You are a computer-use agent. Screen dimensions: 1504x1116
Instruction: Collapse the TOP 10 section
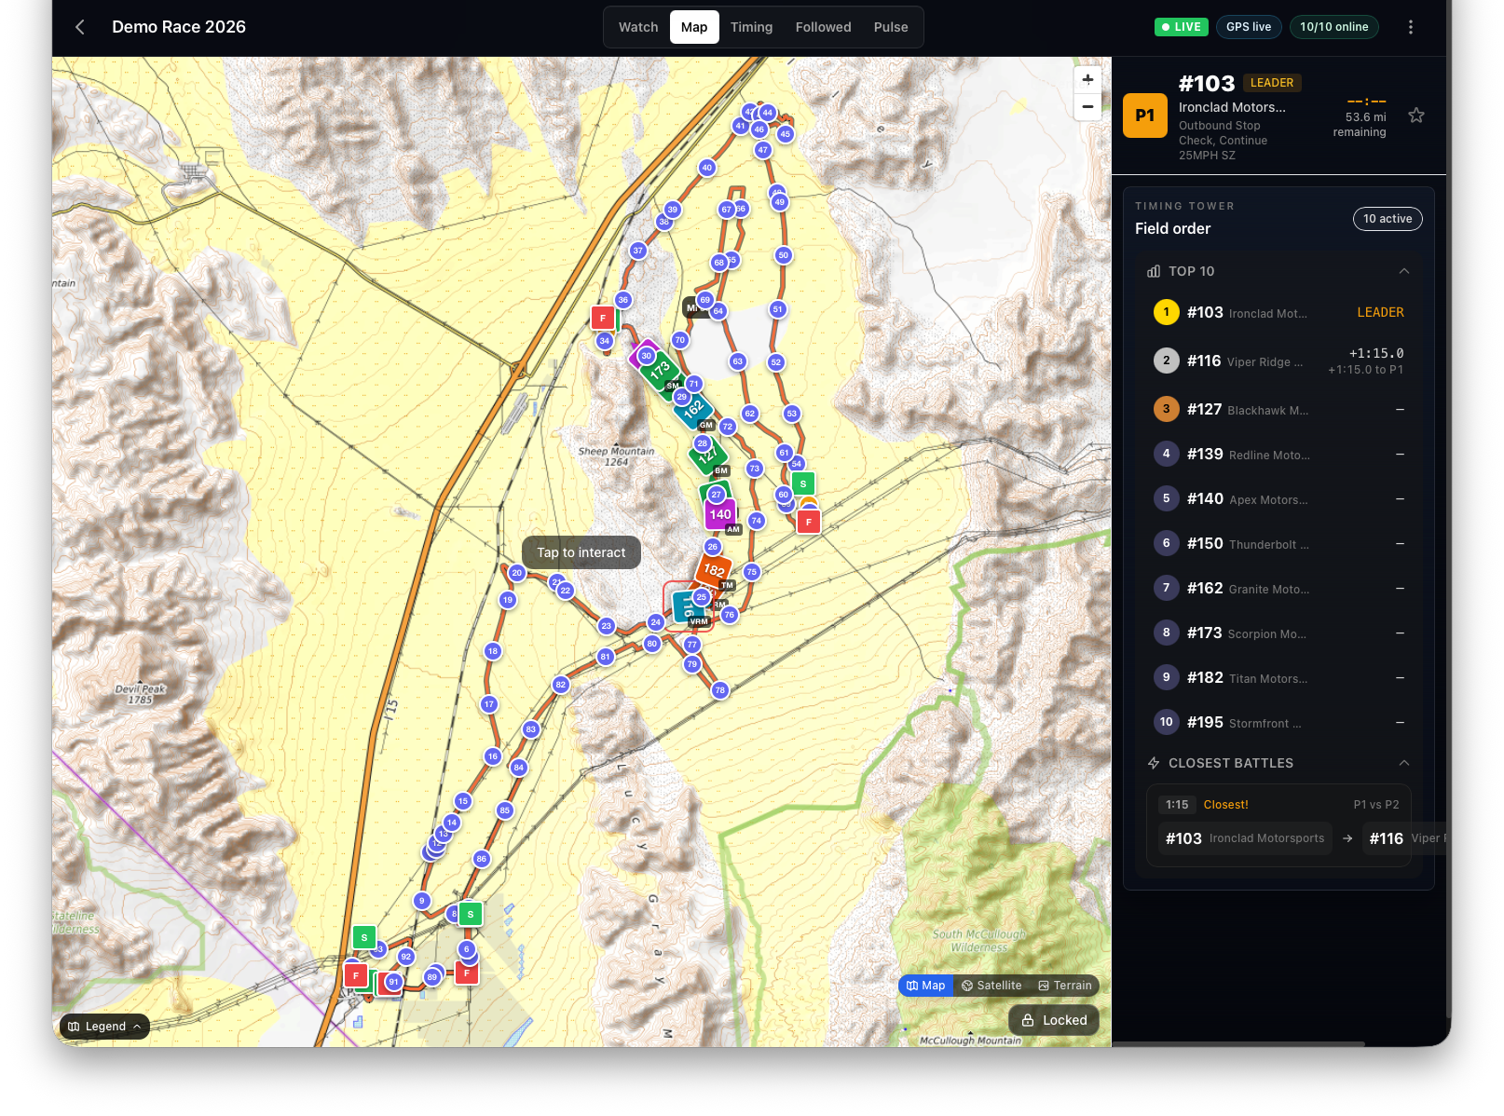pyautogui.click(x=1403, y=271)
